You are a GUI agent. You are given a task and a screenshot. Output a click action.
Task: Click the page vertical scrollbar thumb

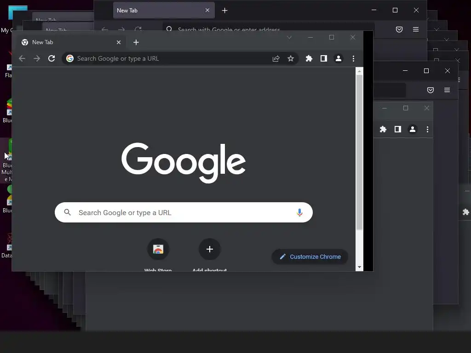pos(359,153)
